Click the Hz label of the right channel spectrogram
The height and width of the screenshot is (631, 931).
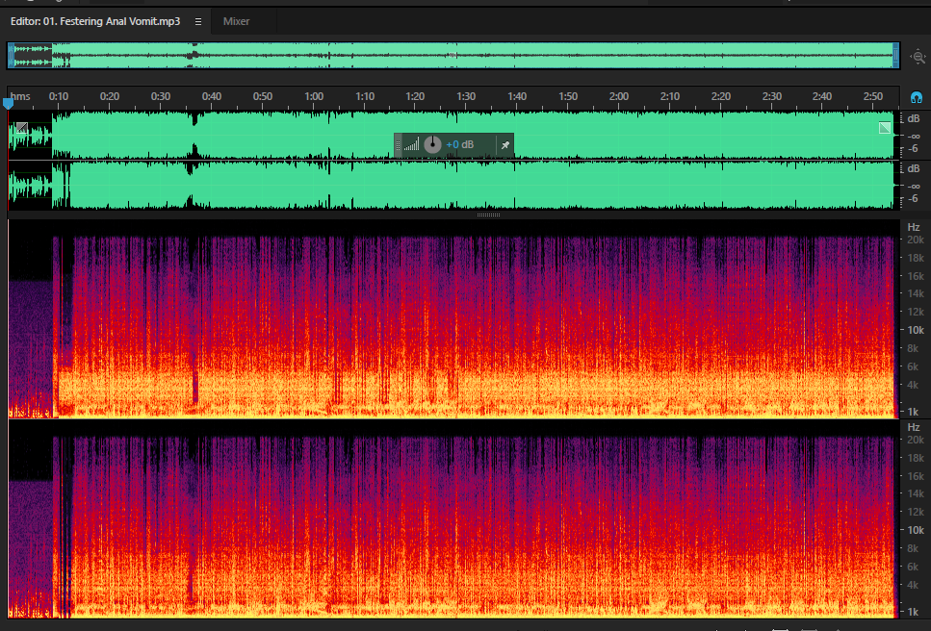913,427
